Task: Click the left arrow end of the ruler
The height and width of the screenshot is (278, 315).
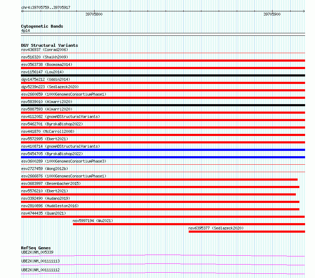Action: (22, 11)
